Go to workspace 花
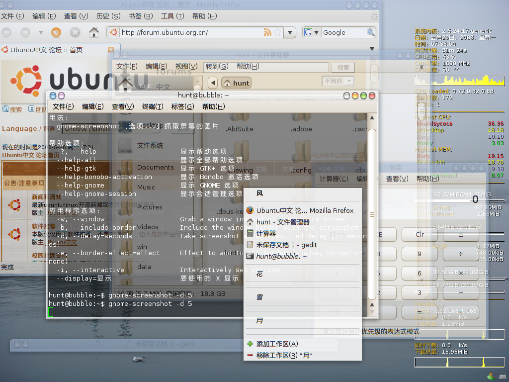The image size is (509, 382). [x=303, y=274]
